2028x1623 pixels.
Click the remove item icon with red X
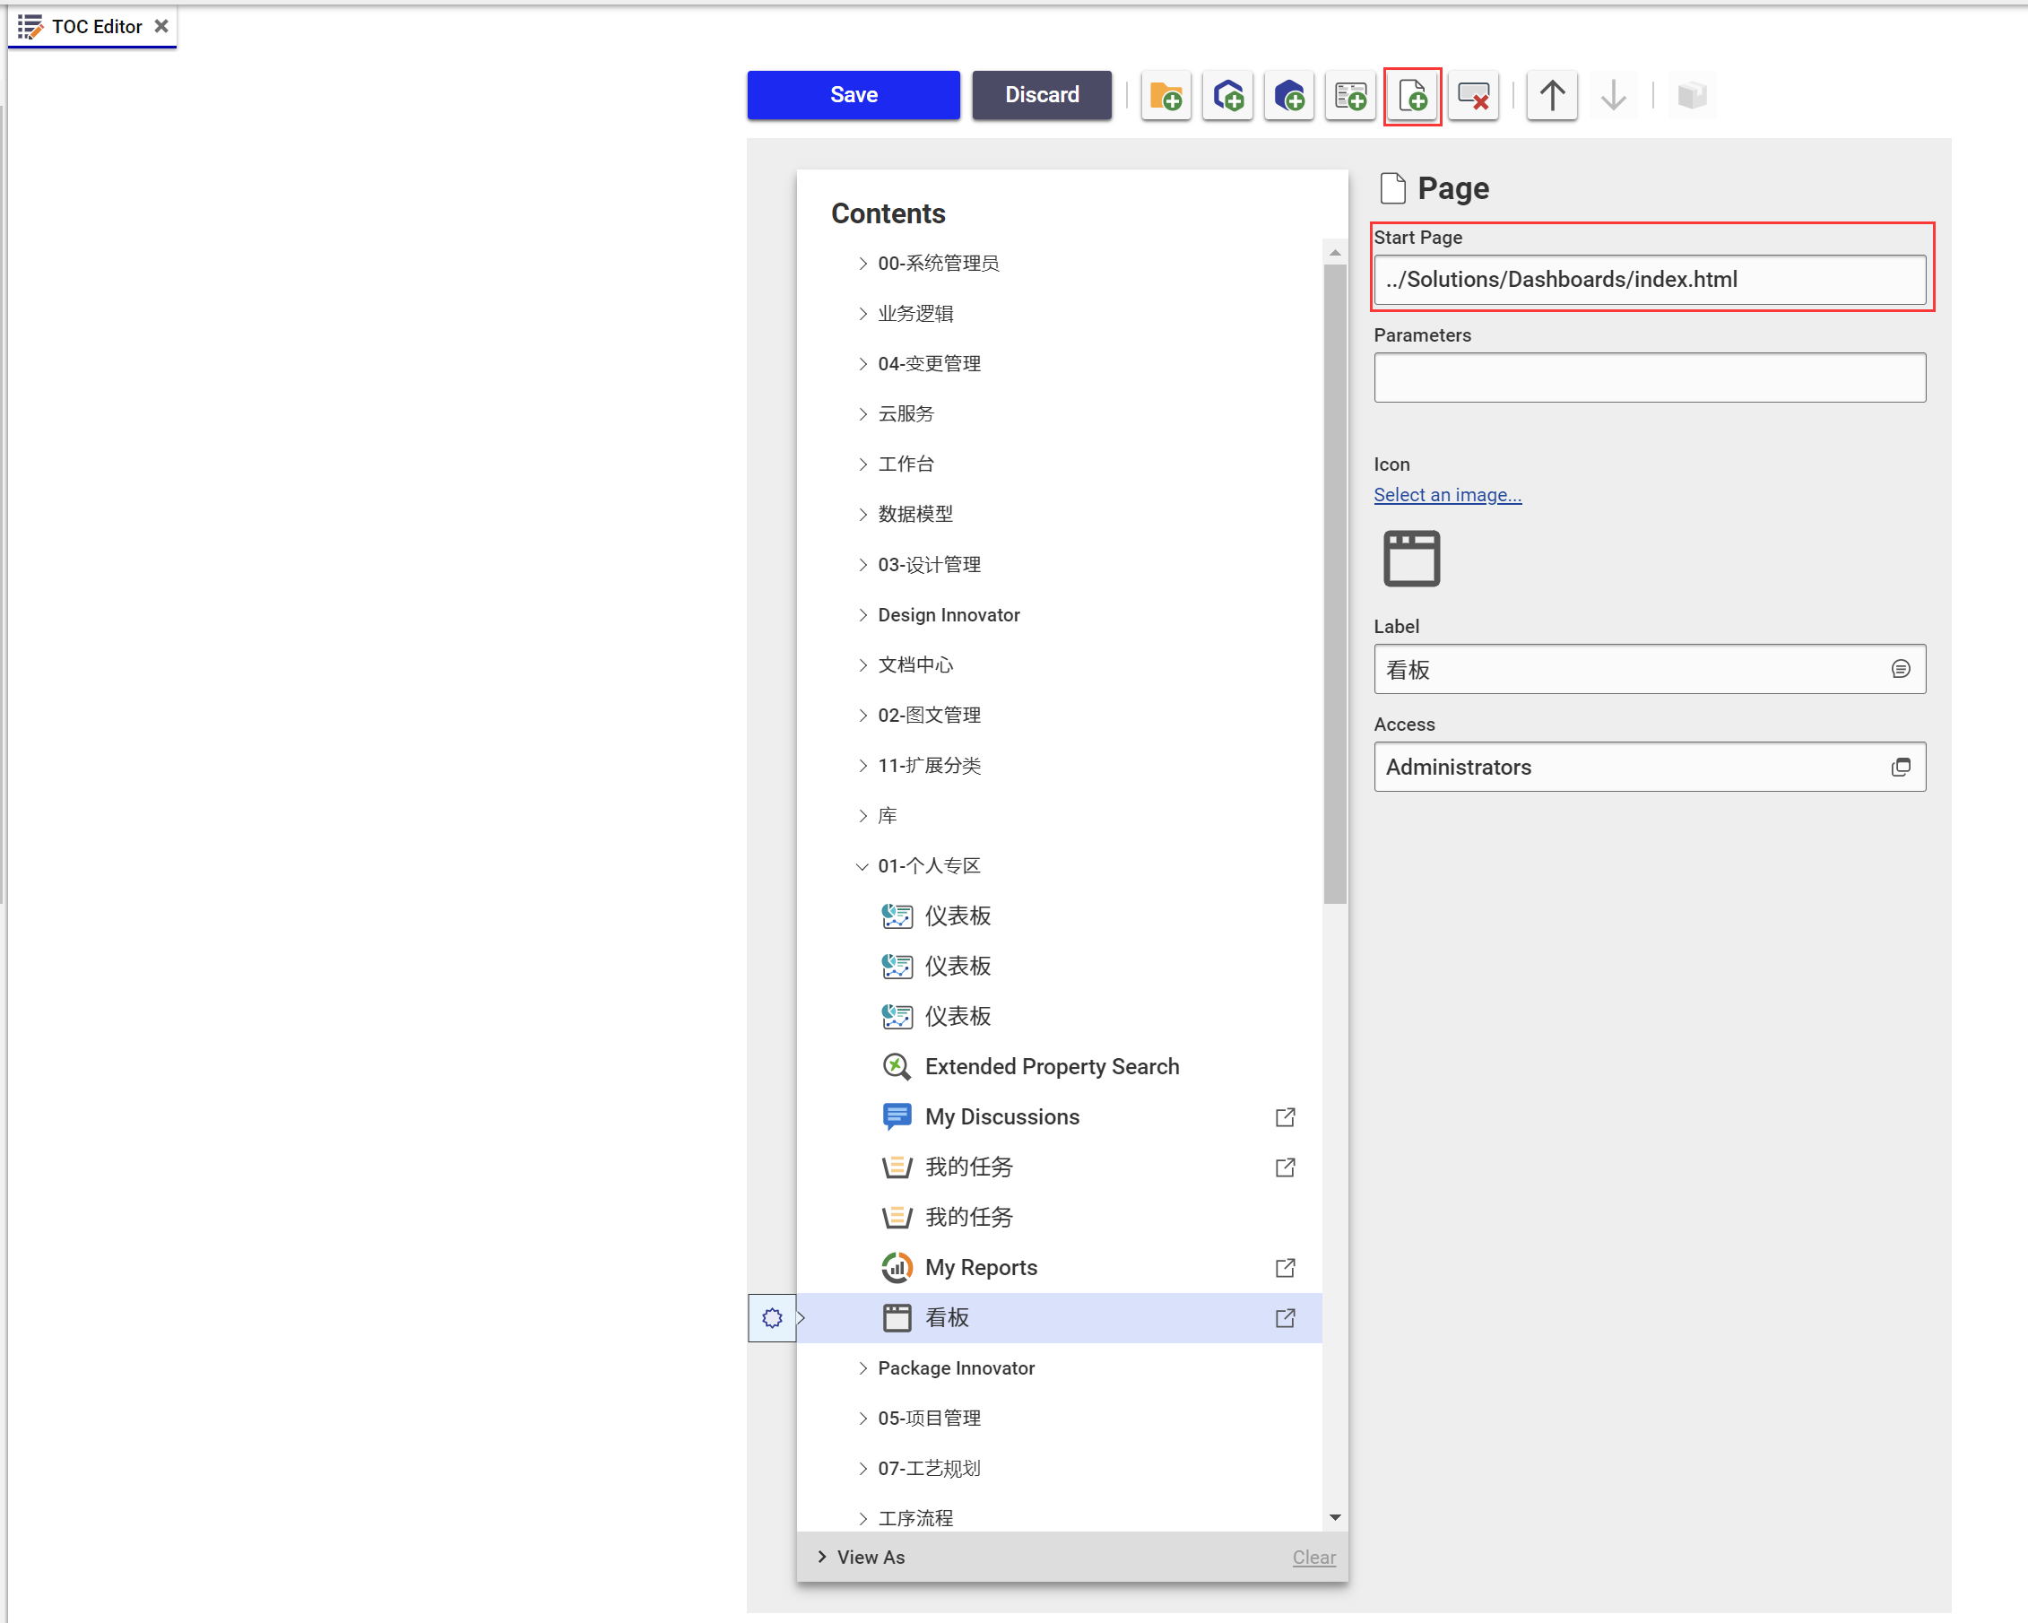pyautogui.click(x=1473, y=95)
